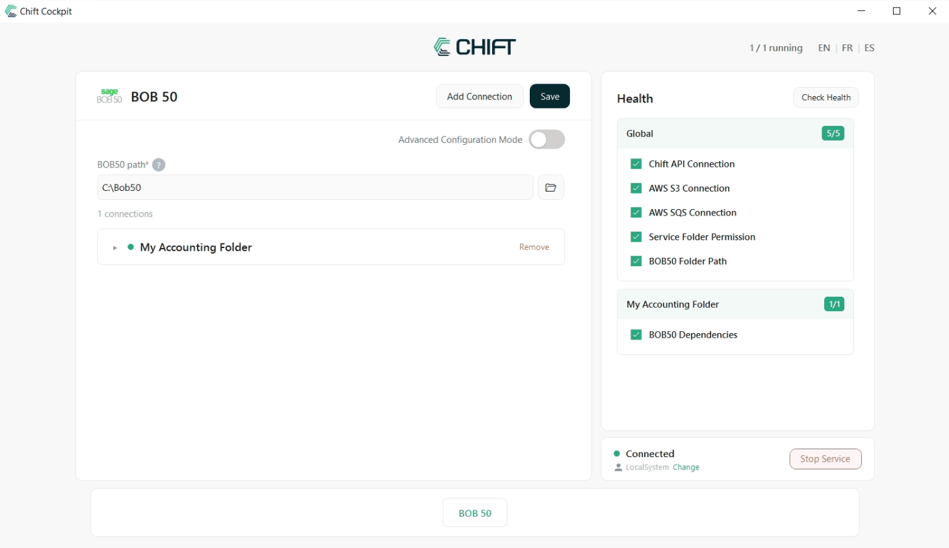Screen dimensions: 949x548
Task: Click the Add Connection button
Action: [x=480, y=96]
